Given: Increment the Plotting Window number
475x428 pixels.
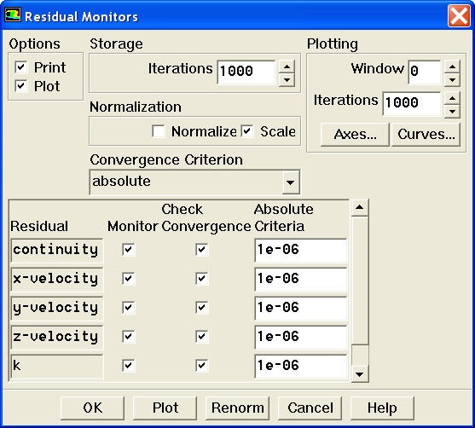Looking at the screenshot, I should click(x=452, y=67).
